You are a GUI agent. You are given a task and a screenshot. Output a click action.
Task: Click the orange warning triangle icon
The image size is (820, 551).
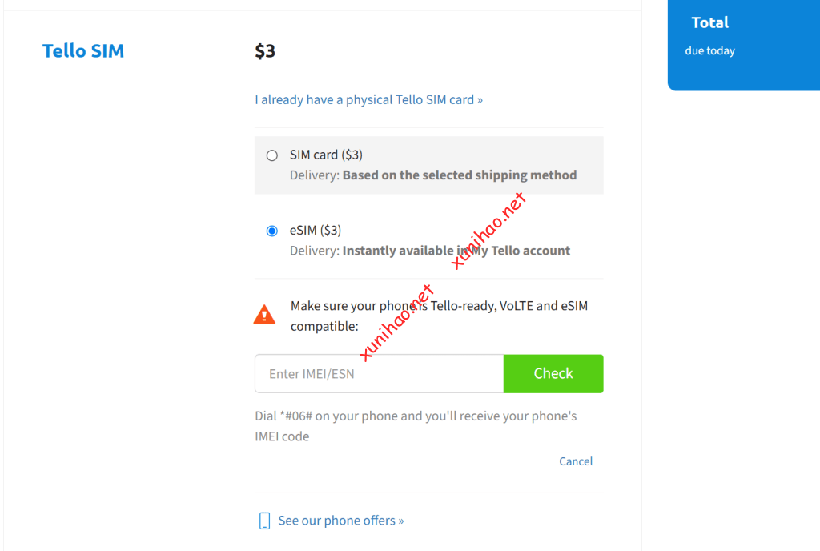[264, 315]
